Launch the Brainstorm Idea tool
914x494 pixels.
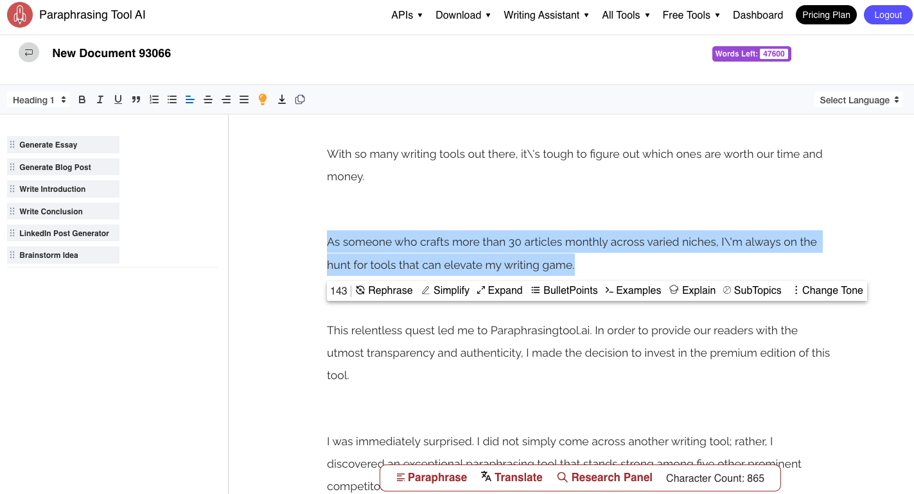tap(63, 255)
